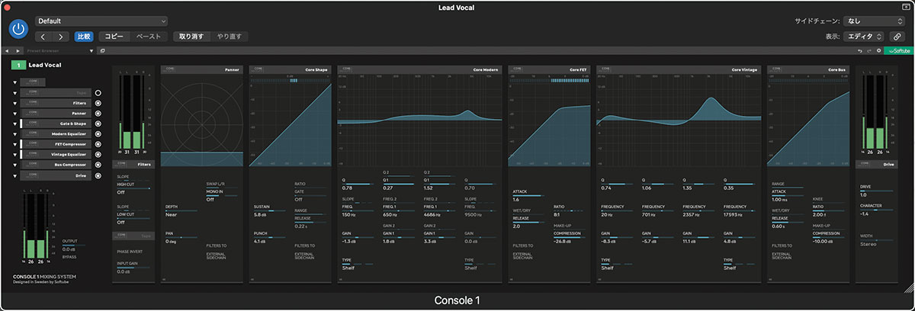Click the コピー copy button

[114, 37]
